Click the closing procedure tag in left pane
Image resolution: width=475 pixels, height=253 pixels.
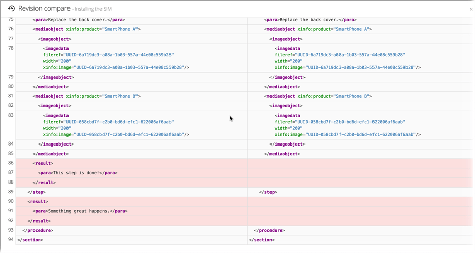[38, 230]
